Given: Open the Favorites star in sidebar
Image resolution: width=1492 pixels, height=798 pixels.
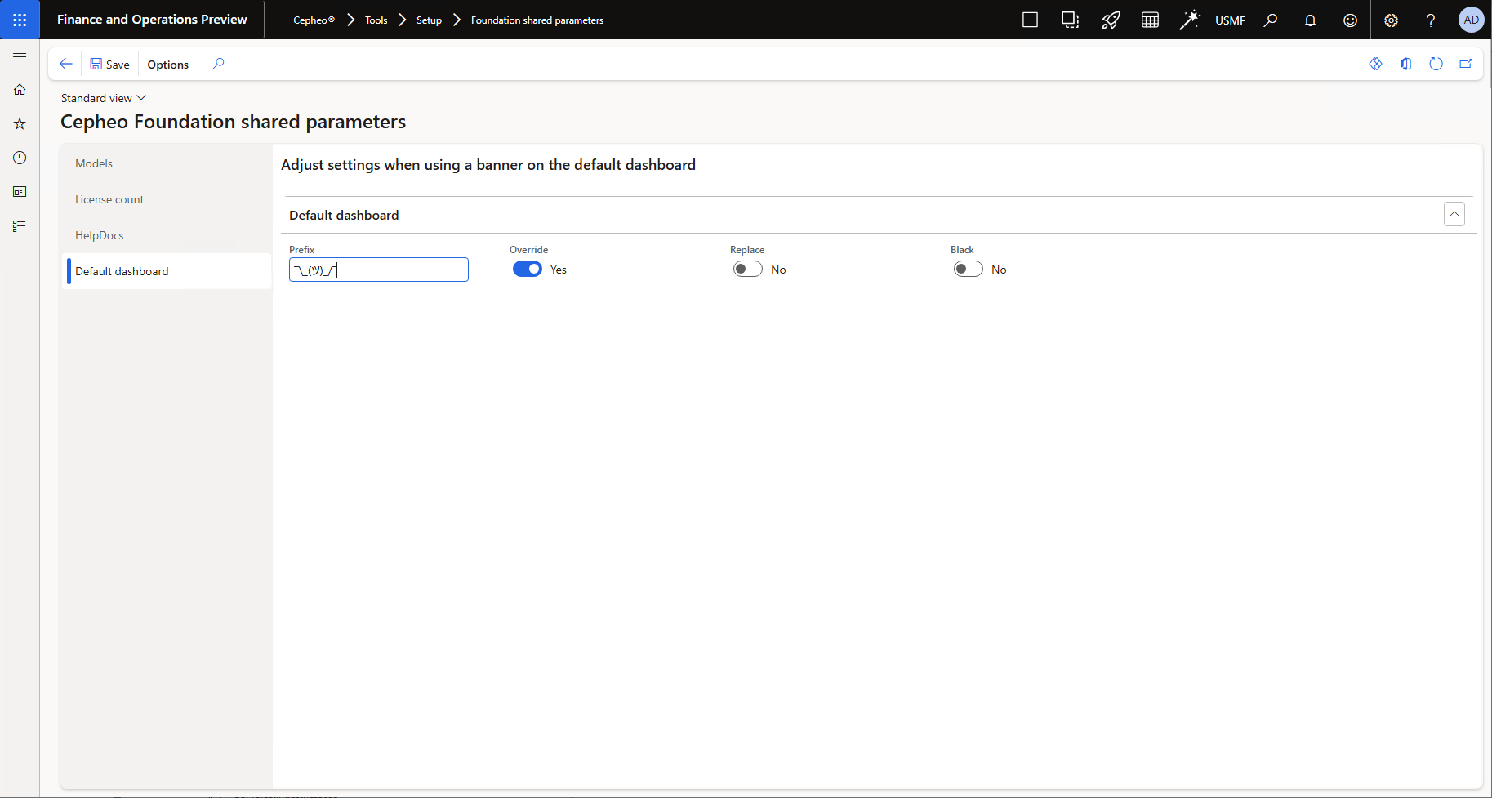Looking at the screenshot, I should [x=20, y=123].
